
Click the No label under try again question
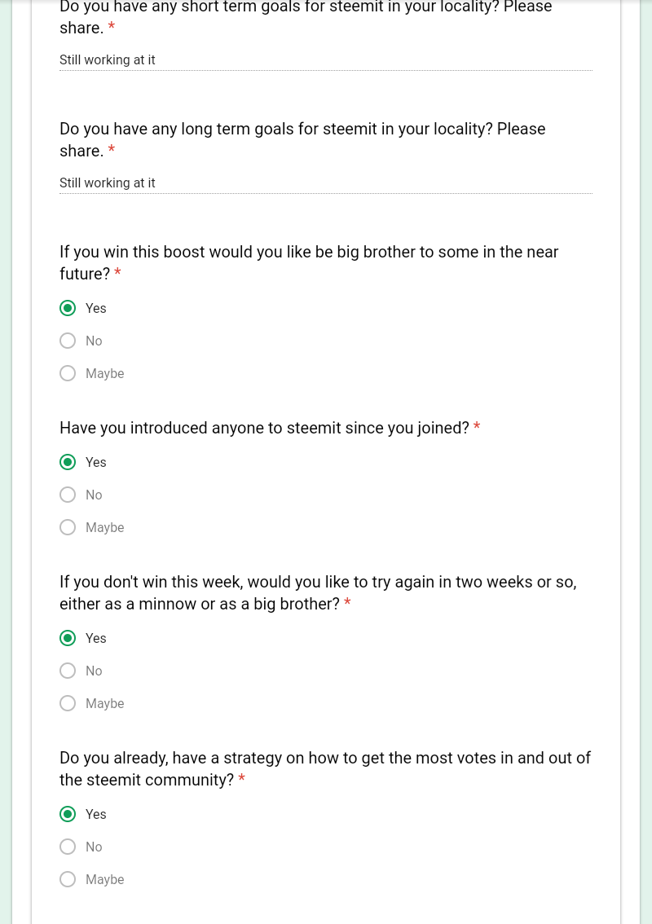pyautogui.click(x=94, y=671)
